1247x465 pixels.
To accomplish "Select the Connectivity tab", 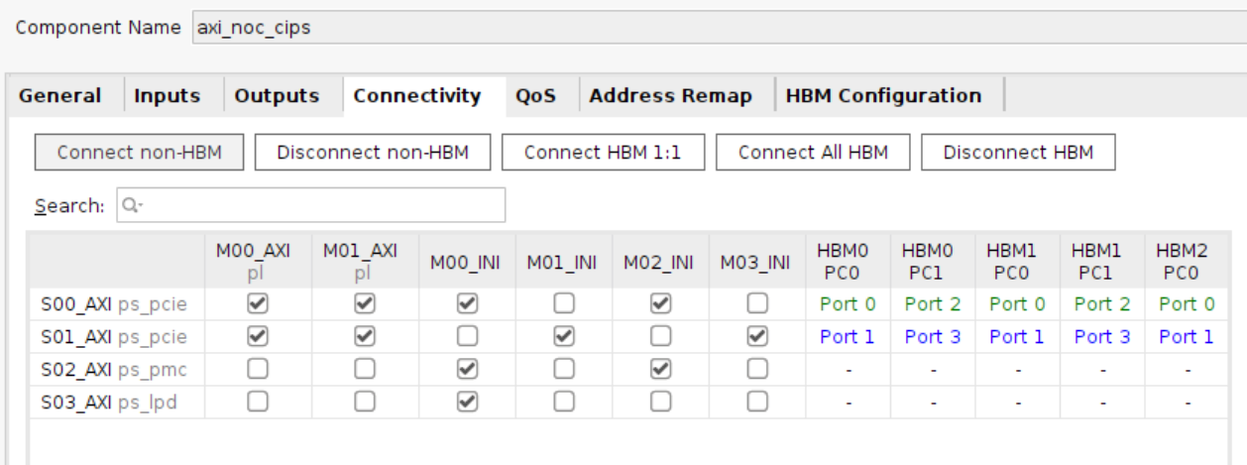I will point(417,96).
